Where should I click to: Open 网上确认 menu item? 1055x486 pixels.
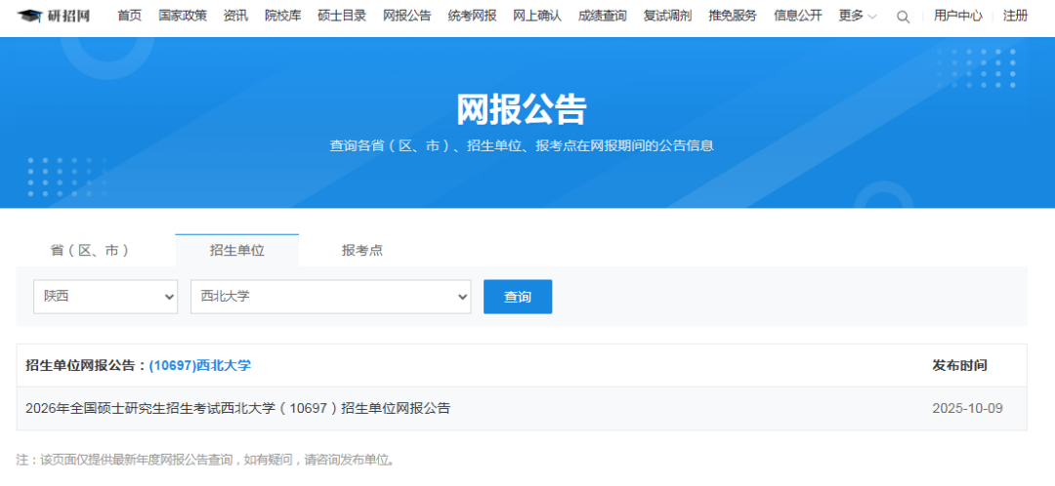[537, 17]
